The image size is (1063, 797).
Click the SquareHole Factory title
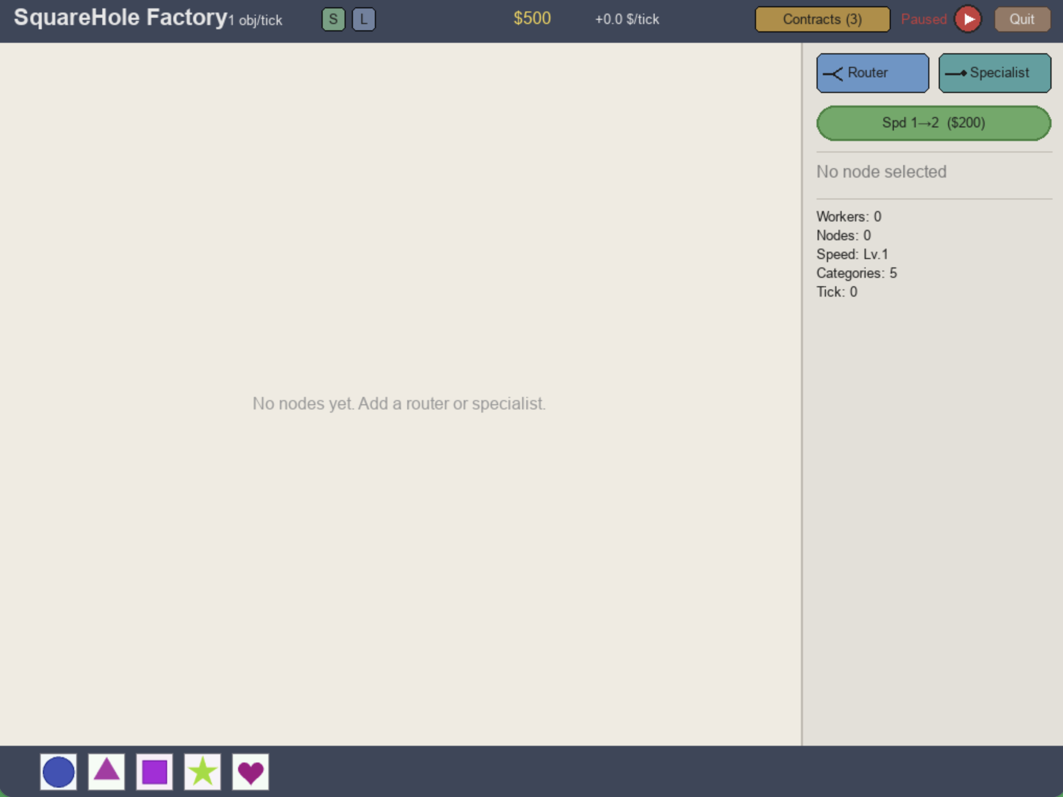121,17
